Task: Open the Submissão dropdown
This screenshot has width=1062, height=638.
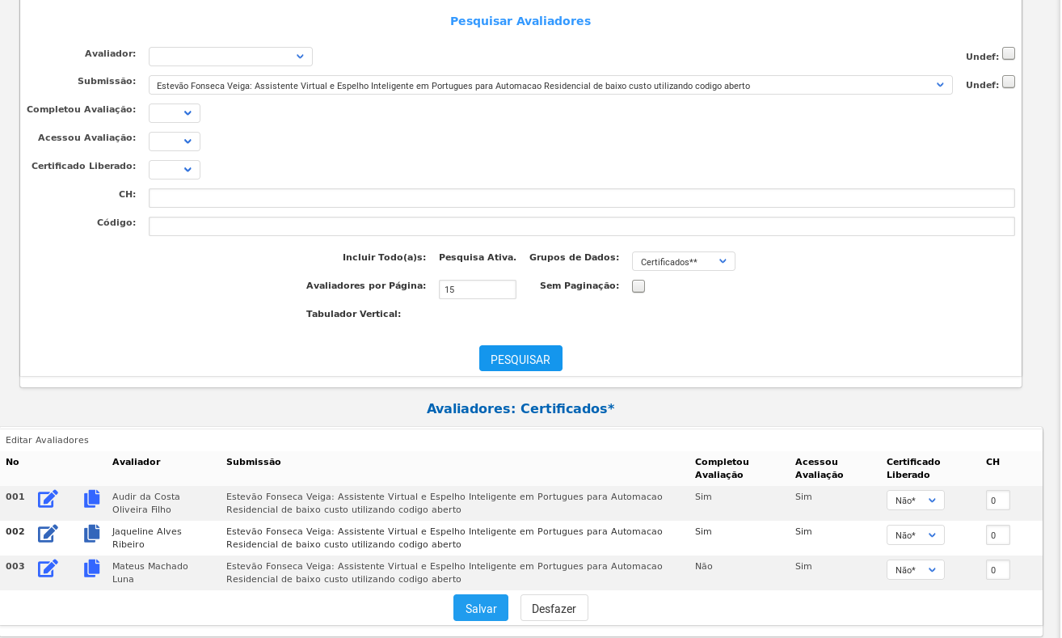Action: 550,85
